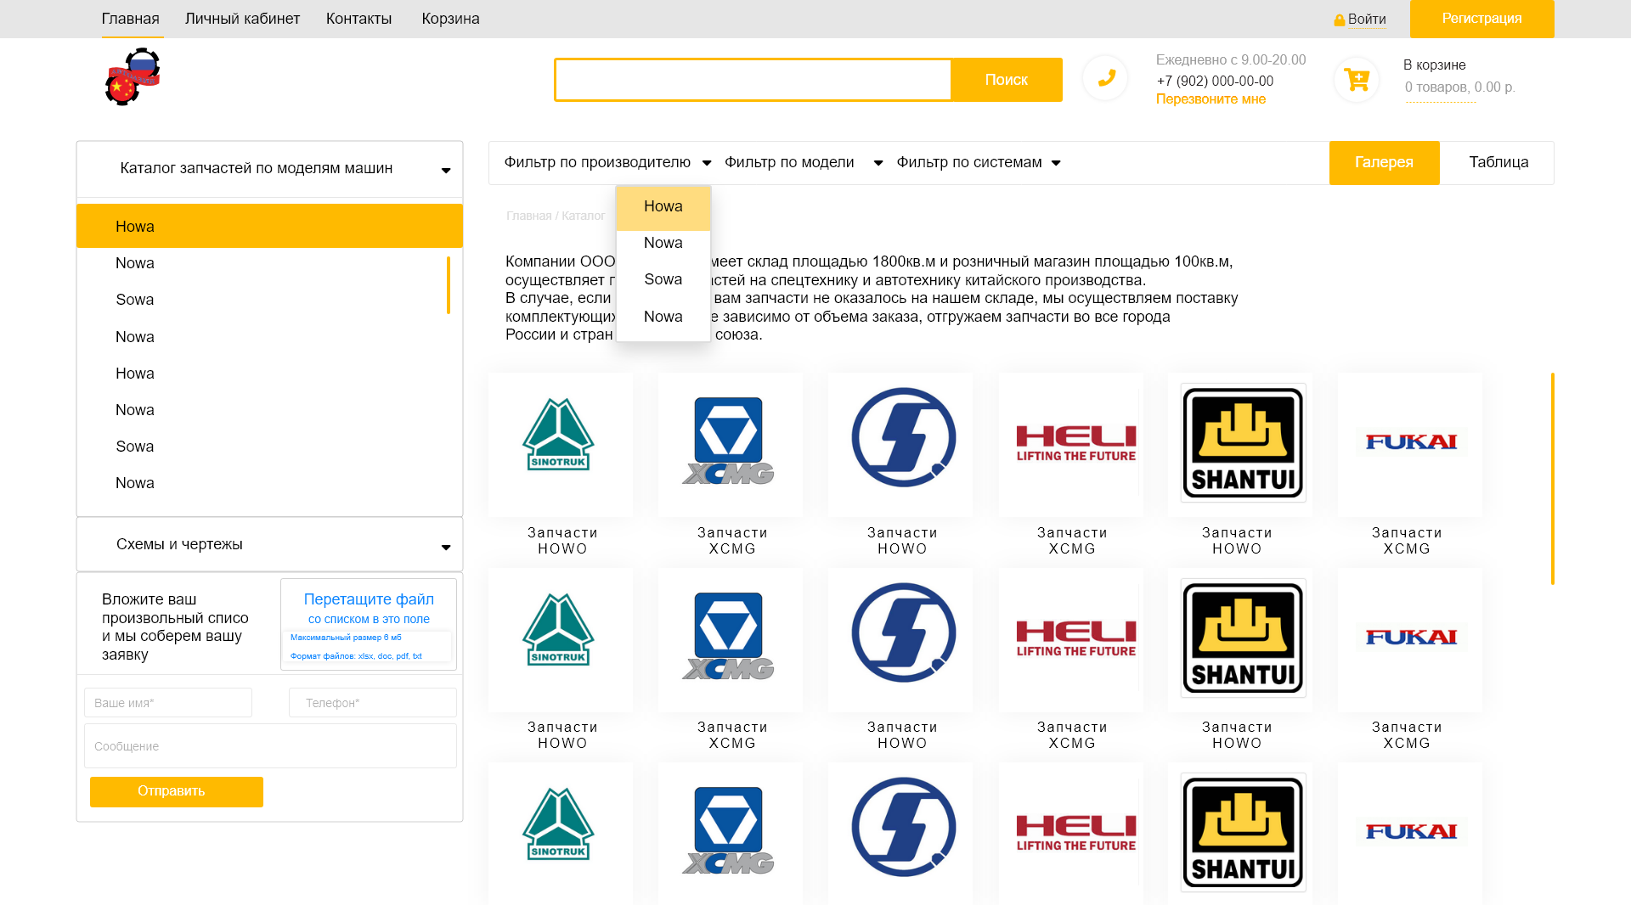This screenshot has width=1631, height=905.
Task: Click the Регистрация button
Action: click(1481, 19)
